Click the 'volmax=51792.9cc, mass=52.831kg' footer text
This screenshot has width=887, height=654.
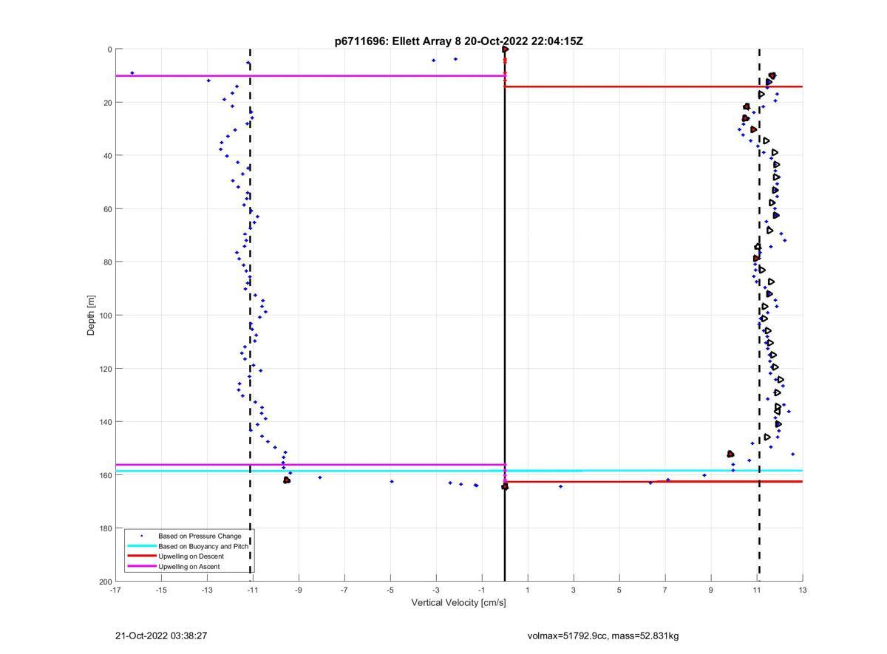pyautogui.click(x=603, y=636)
